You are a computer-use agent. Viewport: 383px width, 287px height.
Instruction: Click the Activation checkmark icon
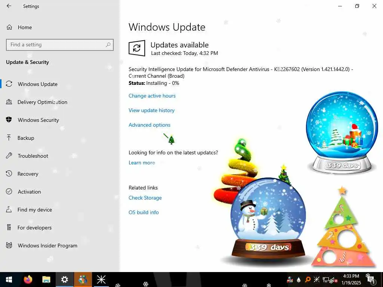click(x=9, y=192)
